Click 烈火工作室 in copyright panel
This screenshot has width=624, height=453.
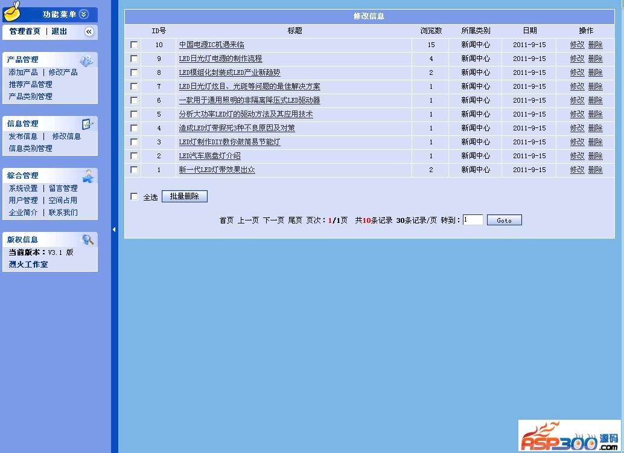pyautogui.click(x=28, y=264)
